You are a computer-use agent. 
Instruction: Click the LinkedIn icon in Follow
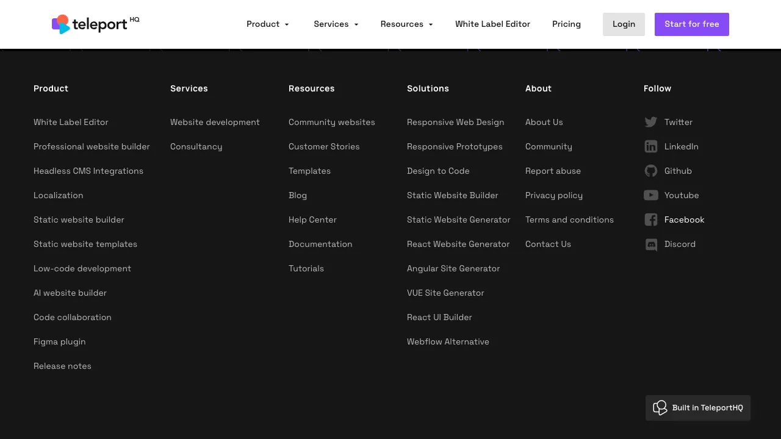(x=651, y=146)
